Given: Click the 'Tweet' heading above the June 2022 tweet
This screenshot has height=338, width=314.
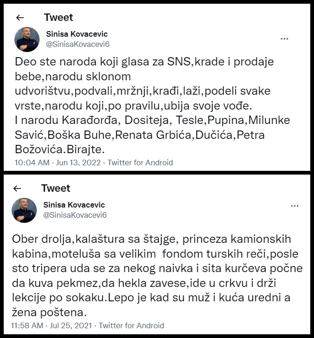Looking at the screenshot, I should (x=59, y=18).
